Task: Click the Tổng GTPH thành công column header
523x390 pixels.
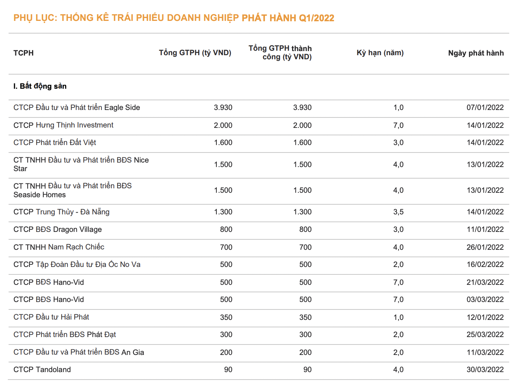Action: pos(280,53)
